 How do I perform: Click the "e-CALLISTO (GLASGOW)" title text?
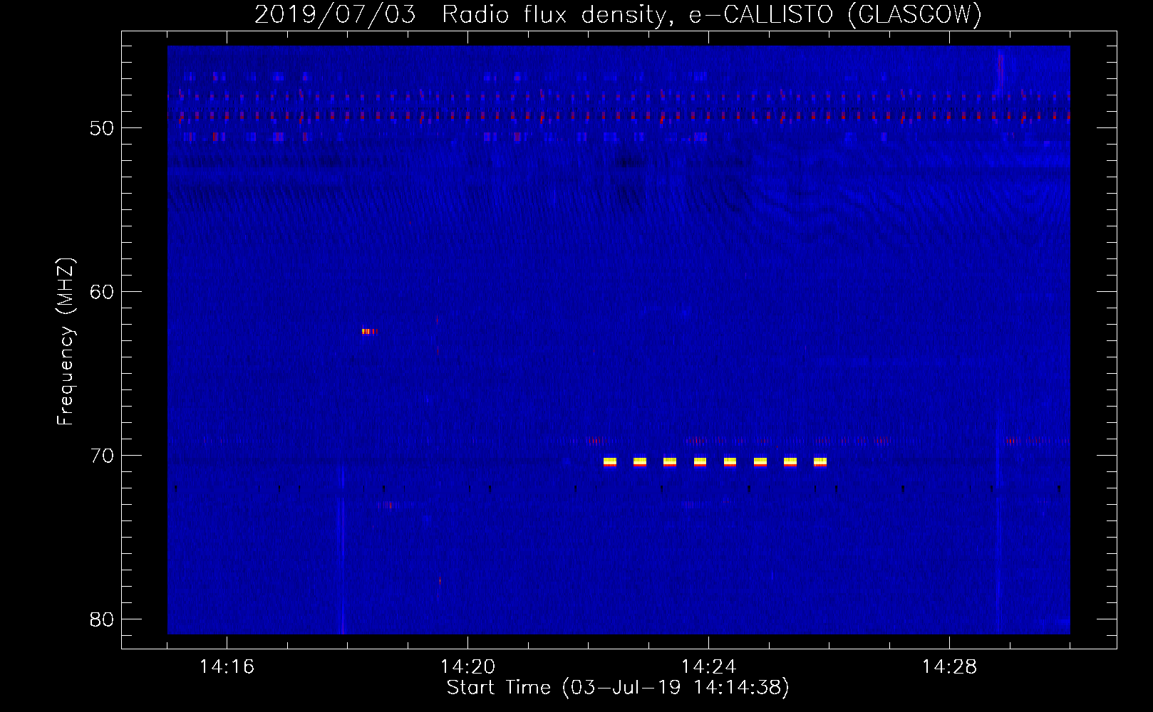coord(835,15)
